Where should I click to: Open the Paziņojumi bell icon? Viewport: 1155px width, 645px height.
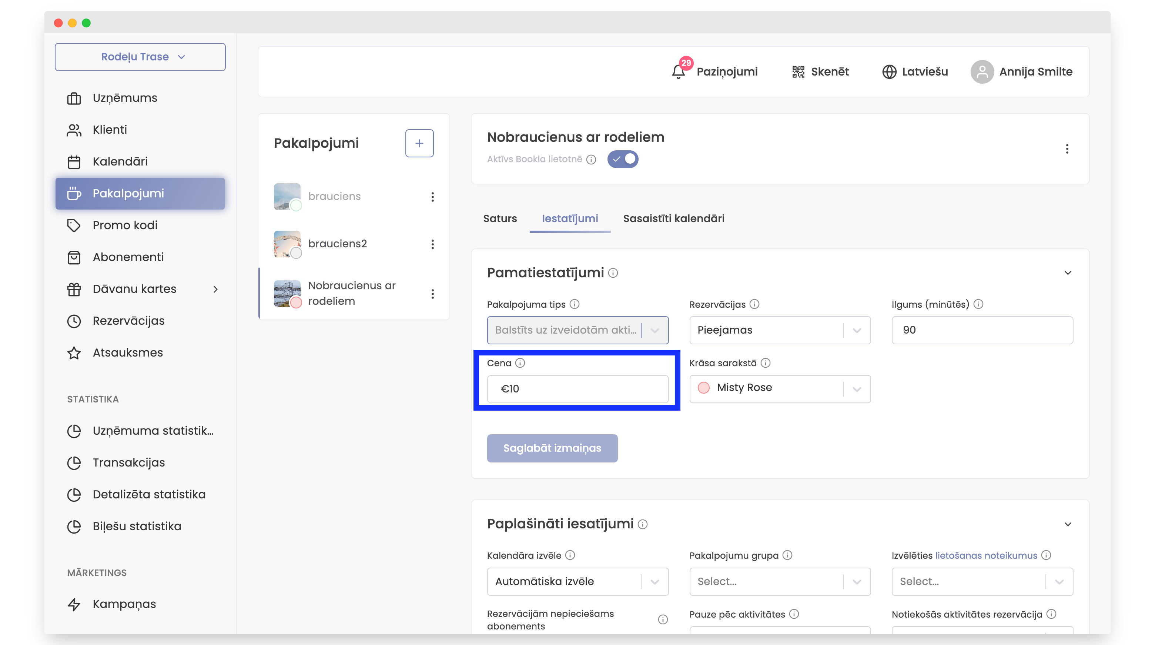pos(678,72)
